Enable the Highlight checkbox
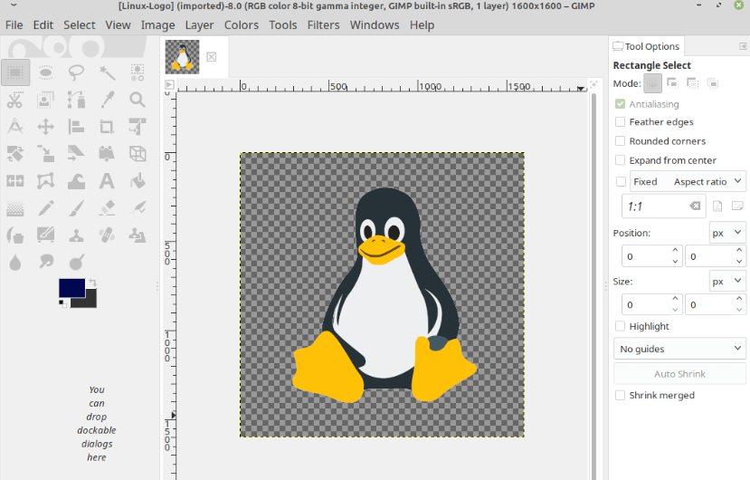The height and width of the screenshot is (480, 750). [620, 326]
